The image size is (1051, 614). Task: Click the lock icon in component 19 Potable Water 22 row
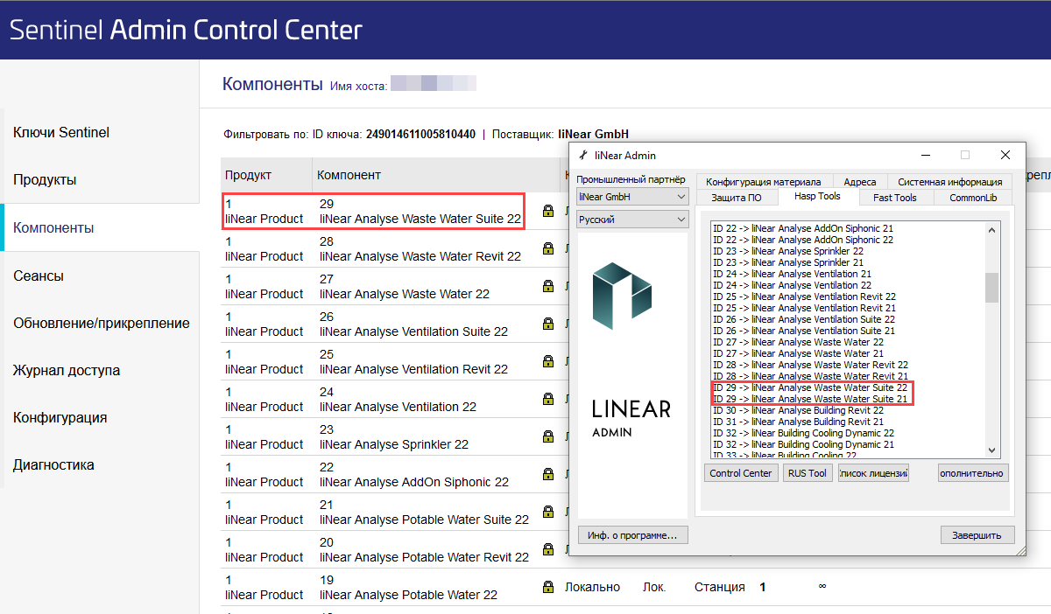click(548, 587)
